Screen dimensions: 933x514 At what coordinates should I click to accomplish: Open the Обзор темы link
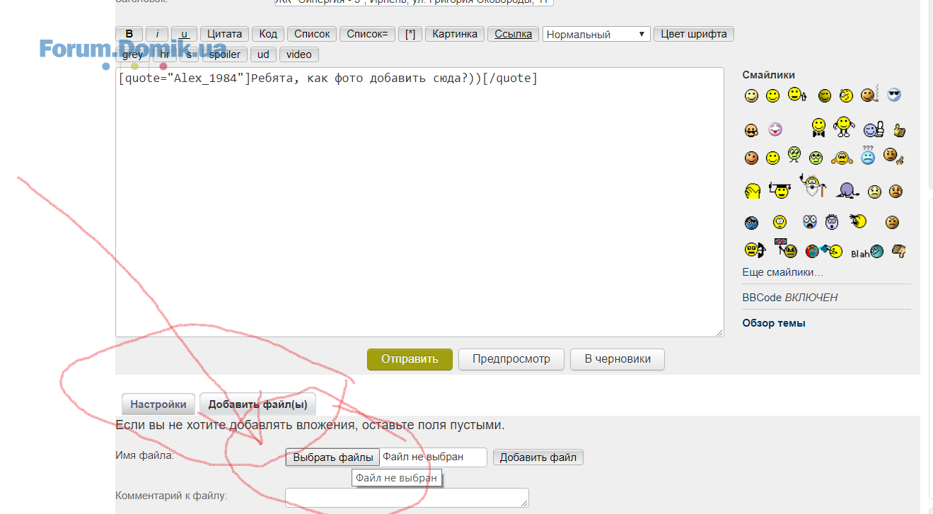pyautogui.click(x=774, y=323)
